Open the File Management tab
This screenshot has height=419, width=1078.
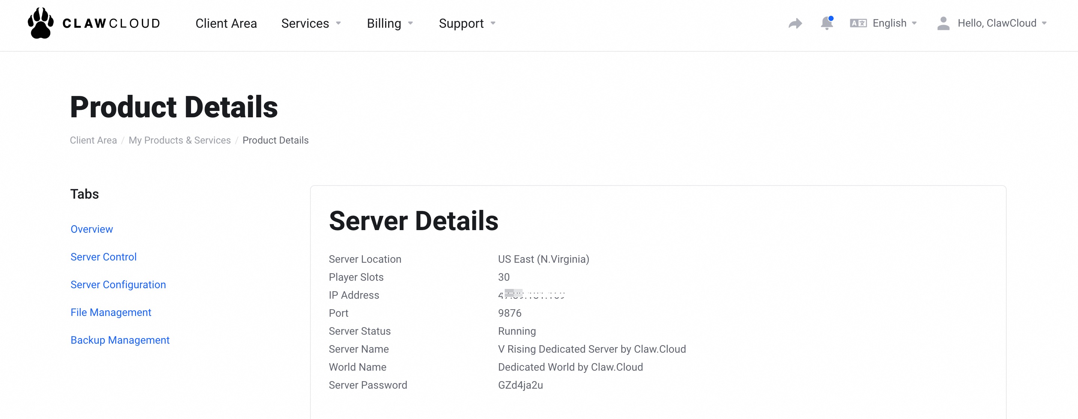pyautogui.click(x=110, y=313)
